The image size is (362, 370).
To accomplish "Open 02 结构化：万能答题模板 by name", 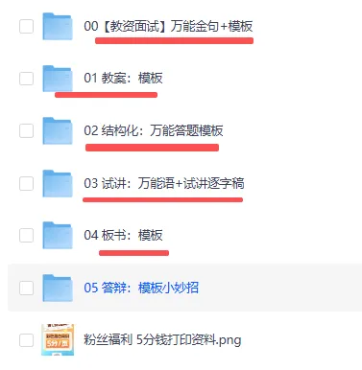I will coord(154,130).
